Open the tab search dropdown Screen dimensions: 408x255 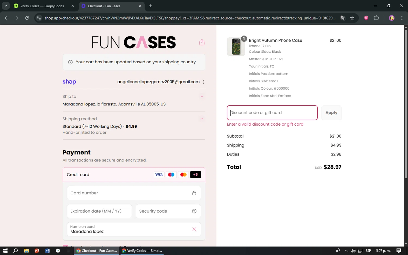6,6
